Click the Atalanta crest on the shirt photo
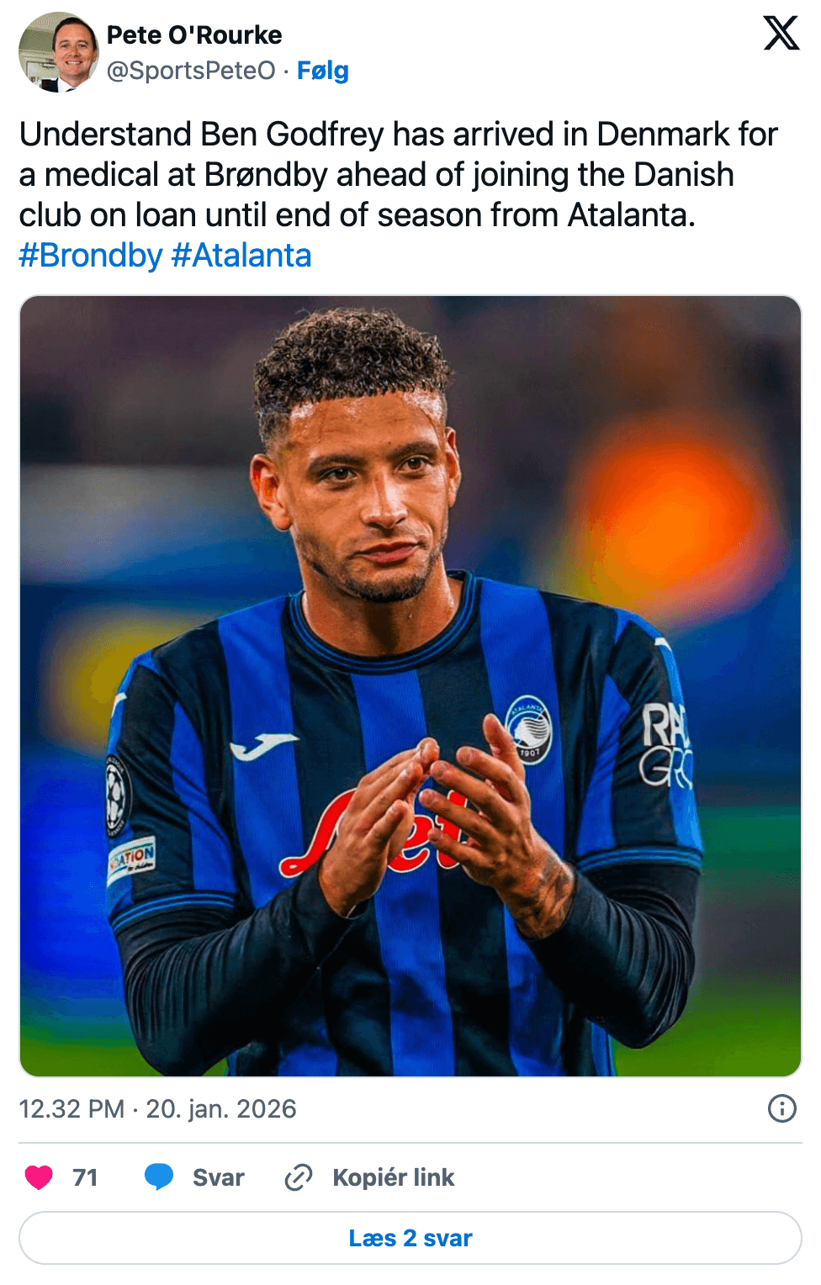 click(529, 730)
